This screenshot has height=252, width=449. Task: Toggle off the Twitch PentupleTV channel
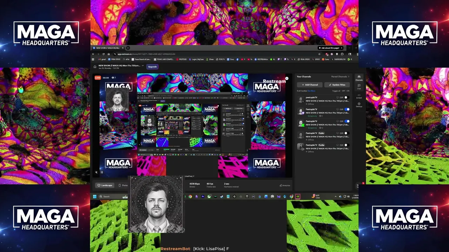point(347,109)
